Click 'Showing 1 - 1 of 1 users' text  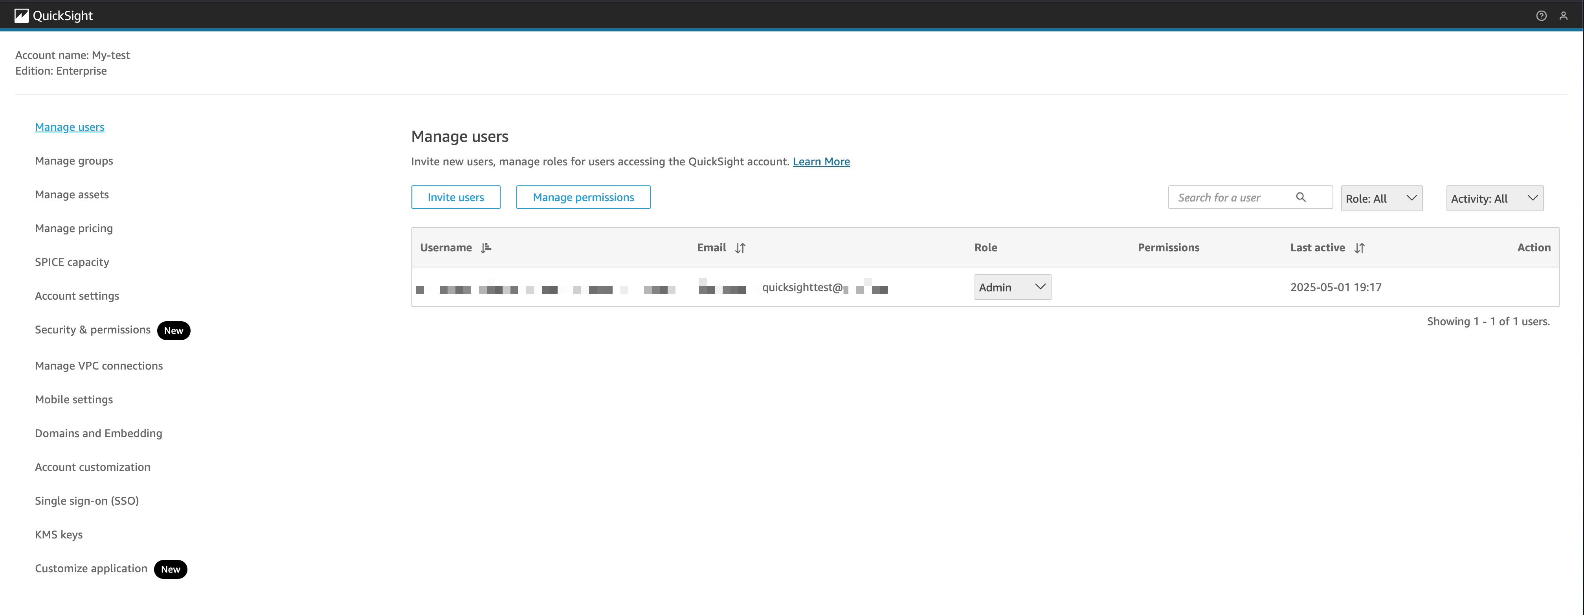1488,321
